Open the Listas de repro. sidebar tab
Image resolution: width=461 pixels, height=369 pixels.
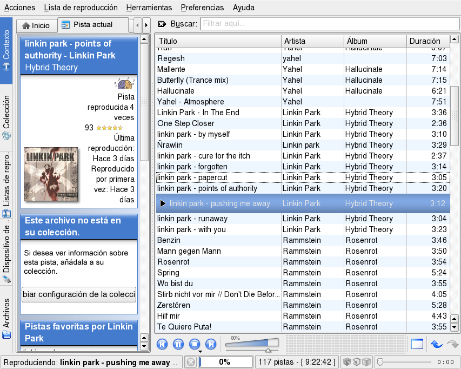[6, 184]
